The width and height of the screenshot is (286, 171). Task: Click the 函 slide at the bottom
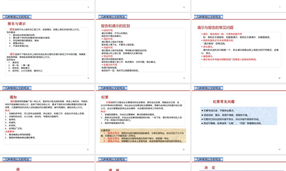(47, 163)
